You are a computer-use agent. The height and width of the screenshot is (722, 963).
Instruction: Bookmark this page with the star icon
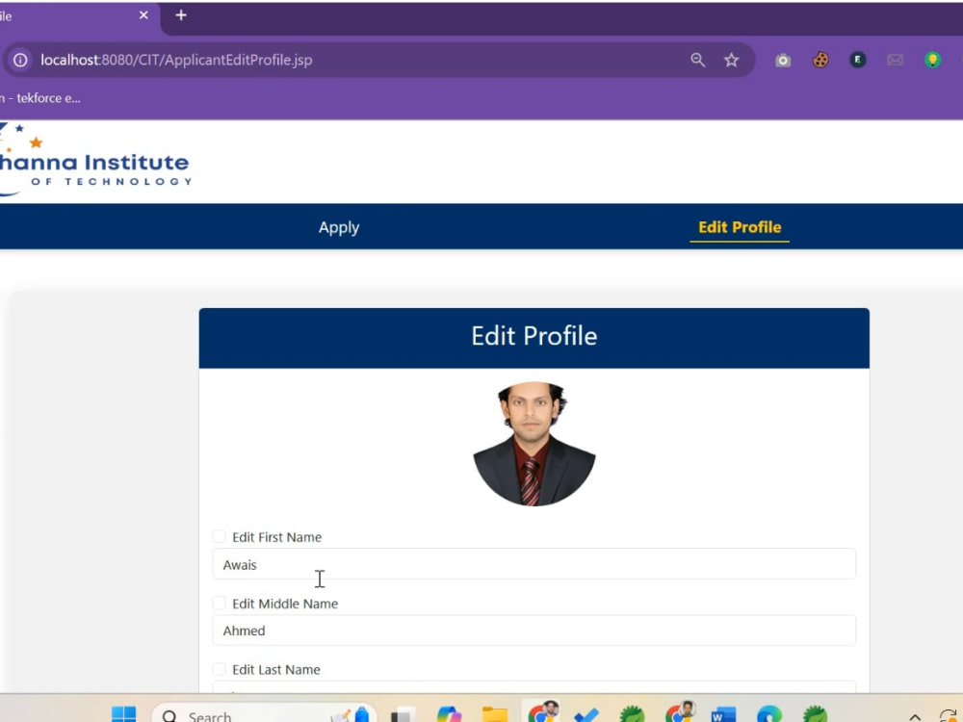click(x=731, y=60)
